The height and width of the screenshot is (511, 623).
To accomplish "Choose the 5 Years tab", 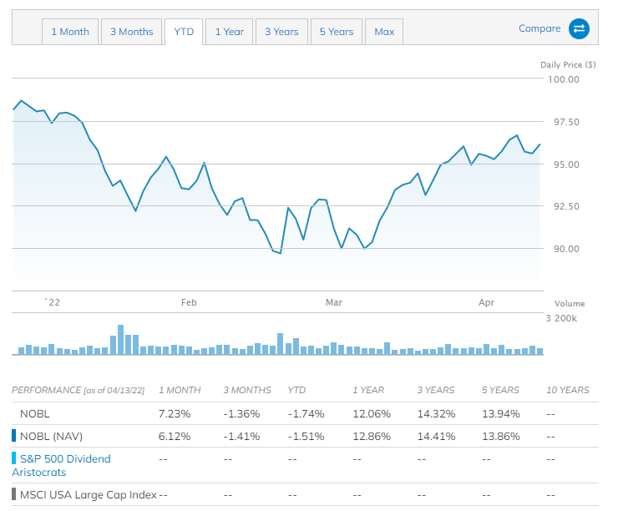I will (x=337, y=32).
